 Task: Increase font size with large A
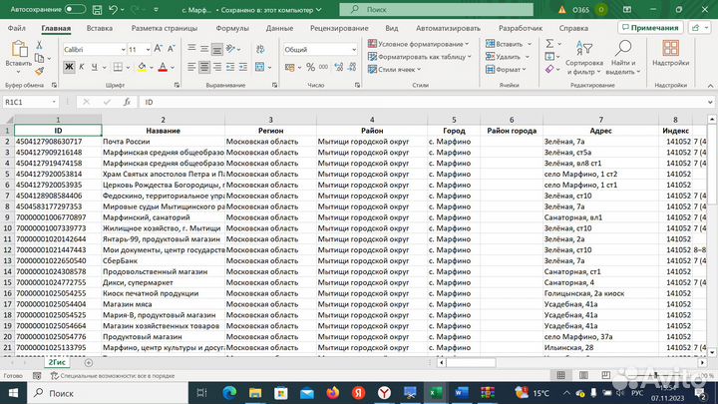point(158,48)
